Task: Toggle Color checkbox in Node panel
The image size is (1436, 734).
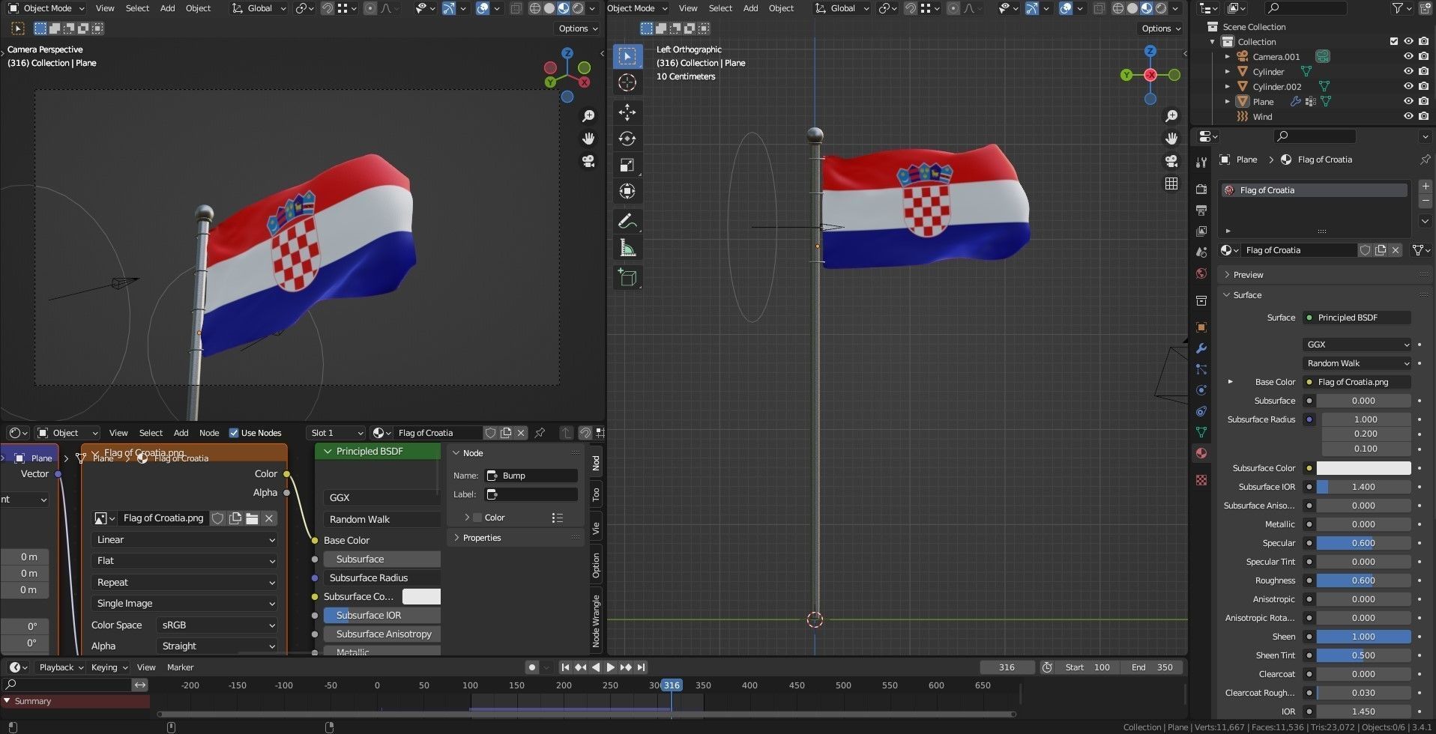Action: coord(477,518)
